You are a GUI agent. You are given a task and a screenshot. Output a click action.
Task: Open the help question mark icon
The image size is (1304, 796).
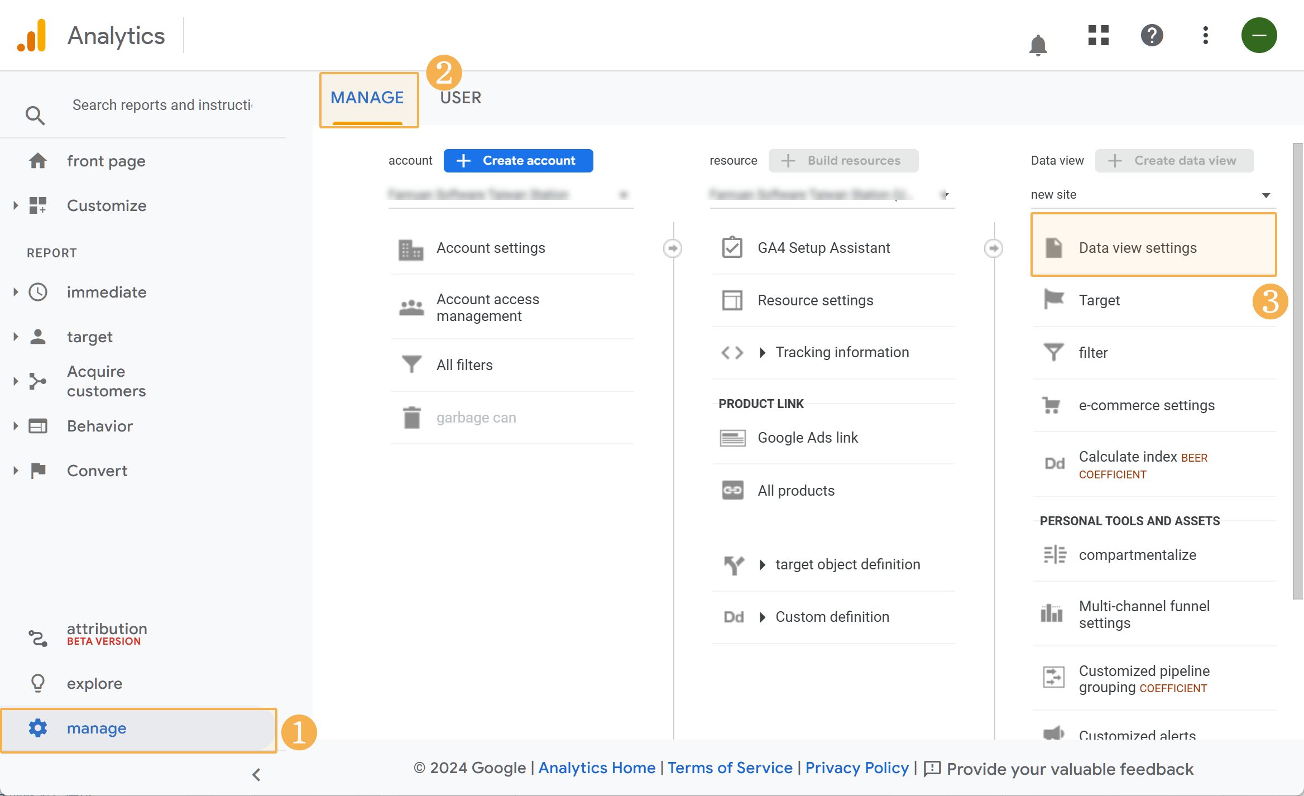[1152, 35]
